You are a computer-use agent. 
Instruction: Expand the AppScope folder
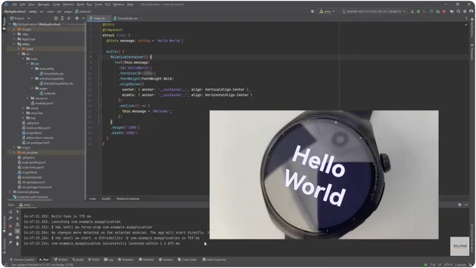point(14,39)
